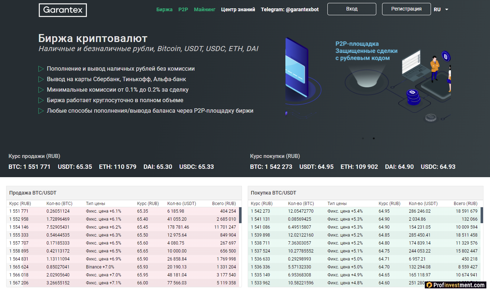Select buy order at 1 541 086
The width and height of the screenshot is (490, 292).
tap(364, 227)
